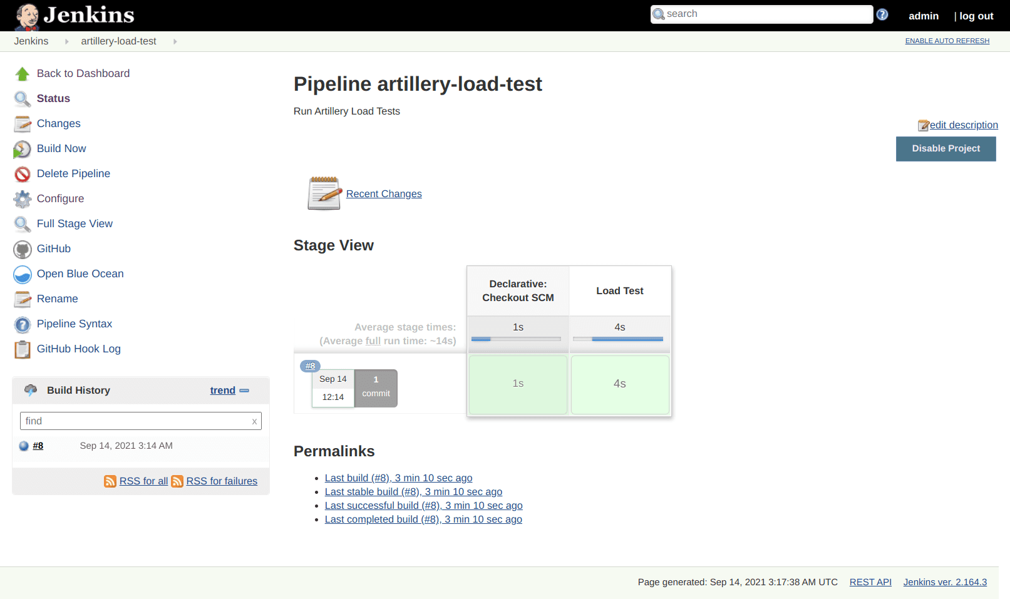Open Full Stage View from the sidebar

pyautogui.click(x=75, y=224)
